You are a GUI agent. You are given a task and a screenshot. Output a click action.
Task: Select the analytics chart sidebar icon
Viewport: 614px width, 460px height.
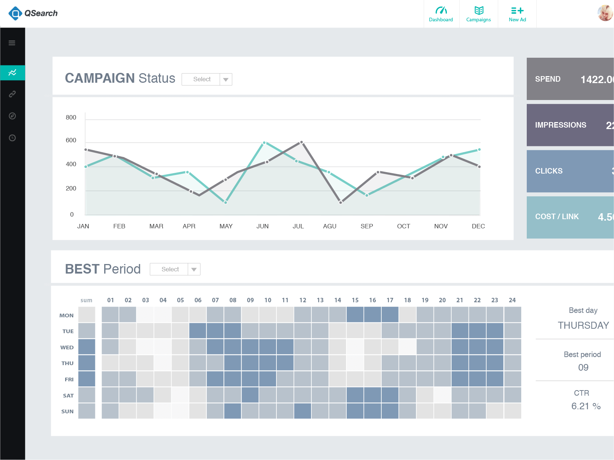tap(12, 72)
